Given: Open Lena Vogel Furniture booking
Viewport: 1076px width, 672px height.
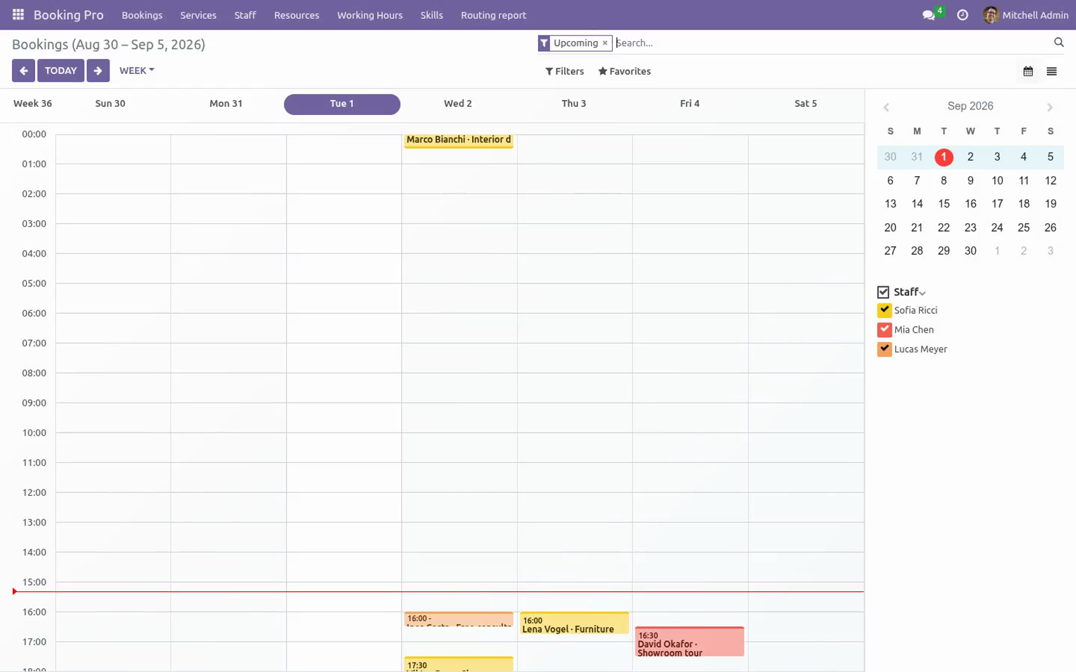Looking at the screenshot, I should [x=574, y=623].
